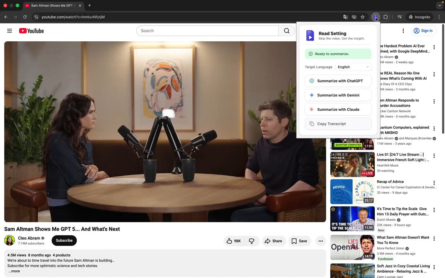Screen dimensions: 445x278
Task: Expand the description with ...more
Action: 14,271
